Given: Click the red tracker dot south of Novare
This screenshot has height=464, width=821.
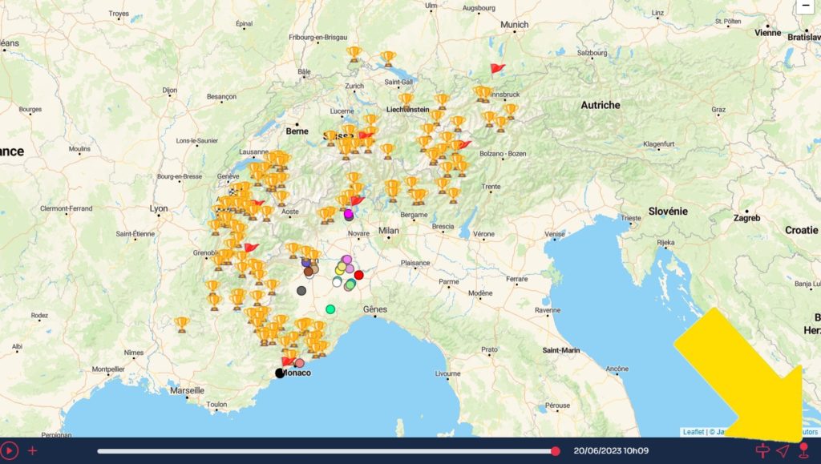Looking at the screenshot, I should click(359, 275).
